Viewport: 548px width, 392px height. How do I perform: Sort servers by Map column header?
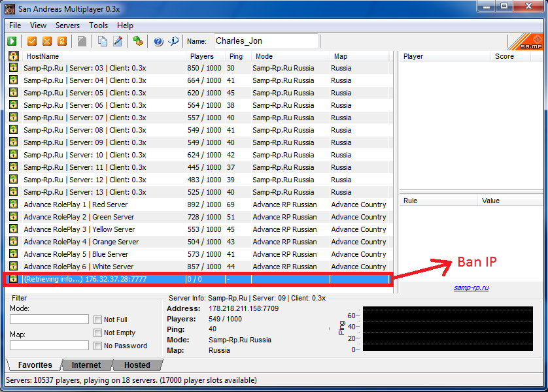pyautogui.click(x=359, y=56)
